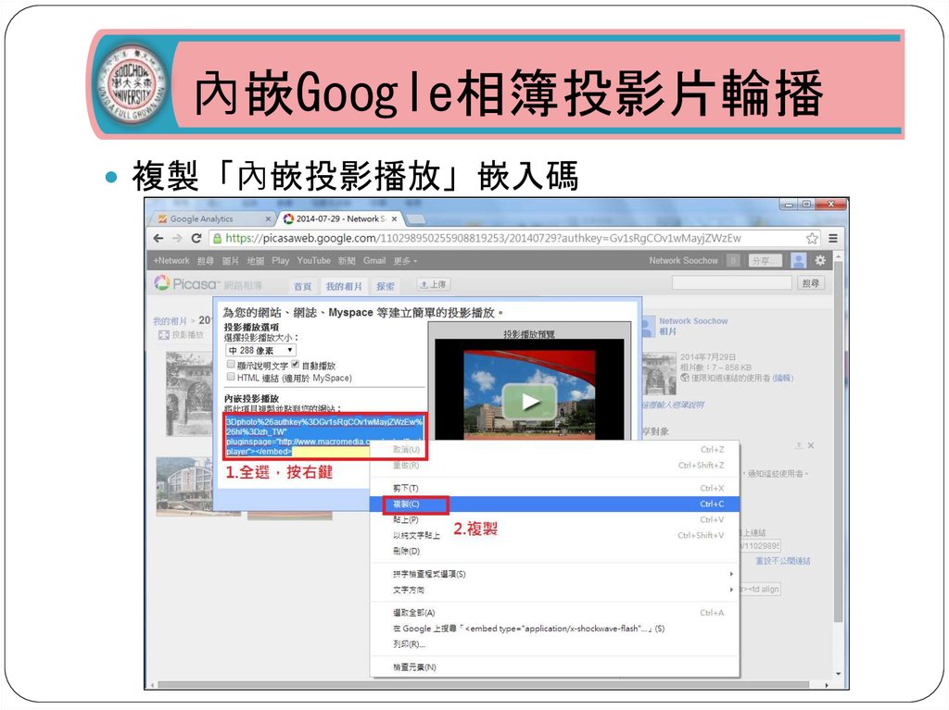
Task: Open the 中 288 像素 size dropdown
Action: [260, 350]
